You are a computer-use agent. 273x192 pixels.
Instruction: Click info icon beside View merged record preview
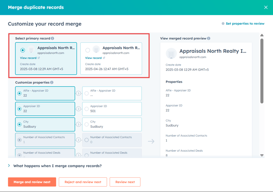pyautogui.click(x=209, y=38)
